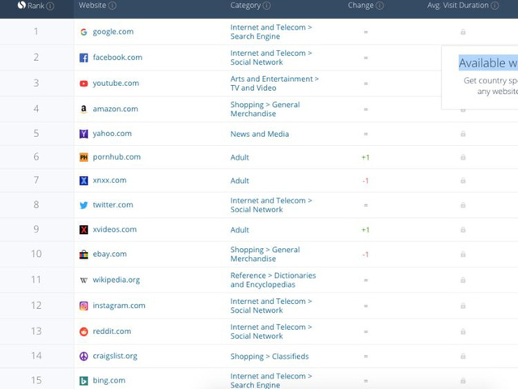The width and height of the screenshot is (518, 389).
Task: Click lock icon in yahoo.com row
Action: click(x=463, y=134)
